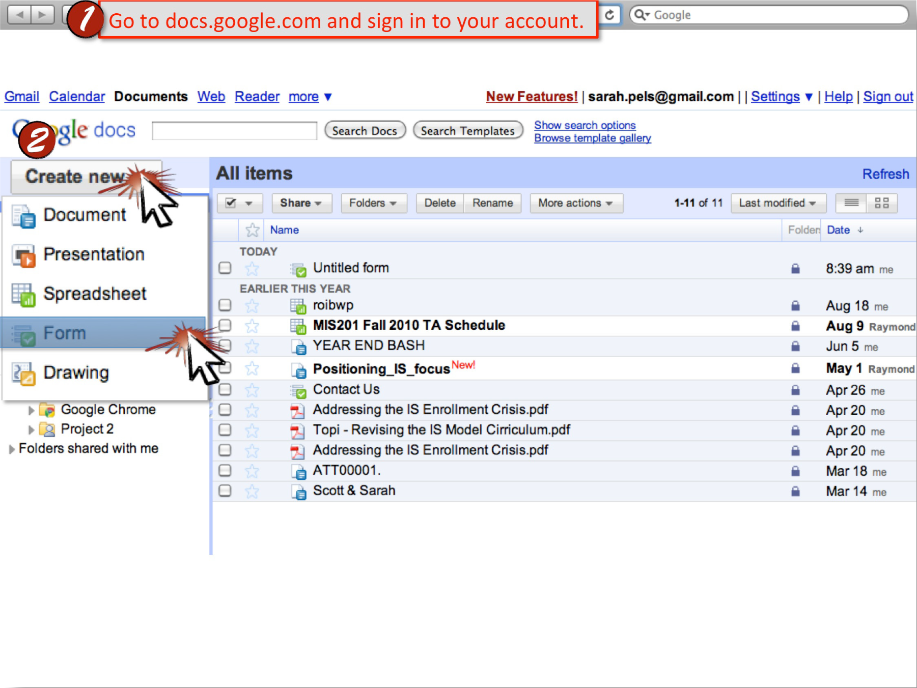
Task: Switch to grid view icon
Action: tap(881, 203)
